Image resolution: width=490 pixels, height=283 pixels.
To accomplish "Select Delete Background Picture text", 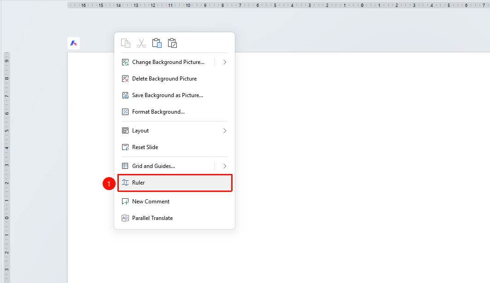I will (x=164, y=79).
